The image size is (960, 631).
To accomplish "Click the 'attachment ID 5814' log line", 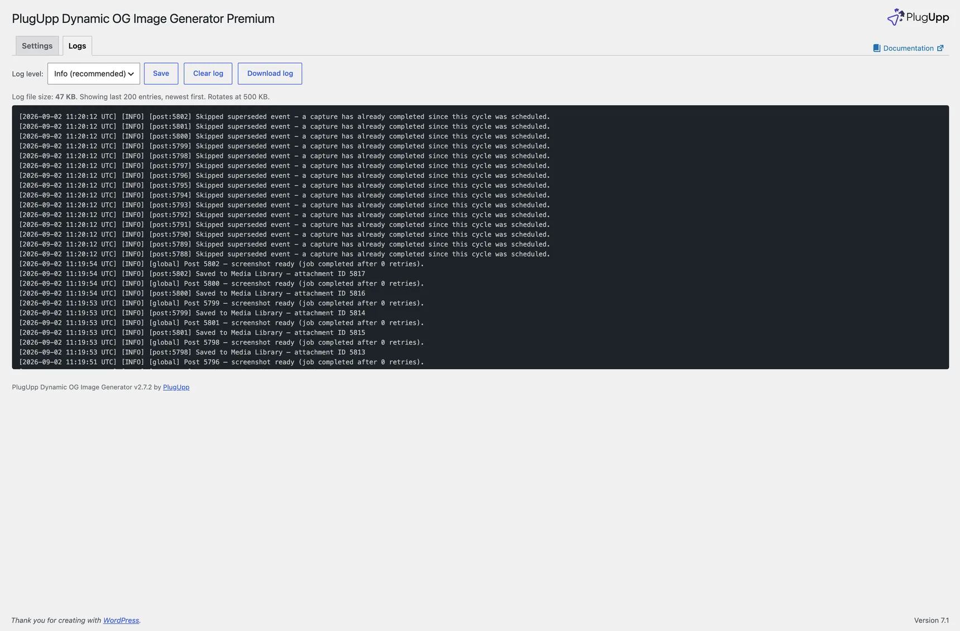I will point(192,313).
